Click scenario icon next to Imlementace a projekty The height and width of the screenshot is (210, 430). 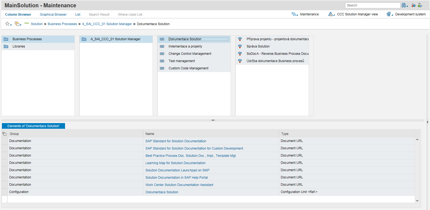(x=162, y=46)
